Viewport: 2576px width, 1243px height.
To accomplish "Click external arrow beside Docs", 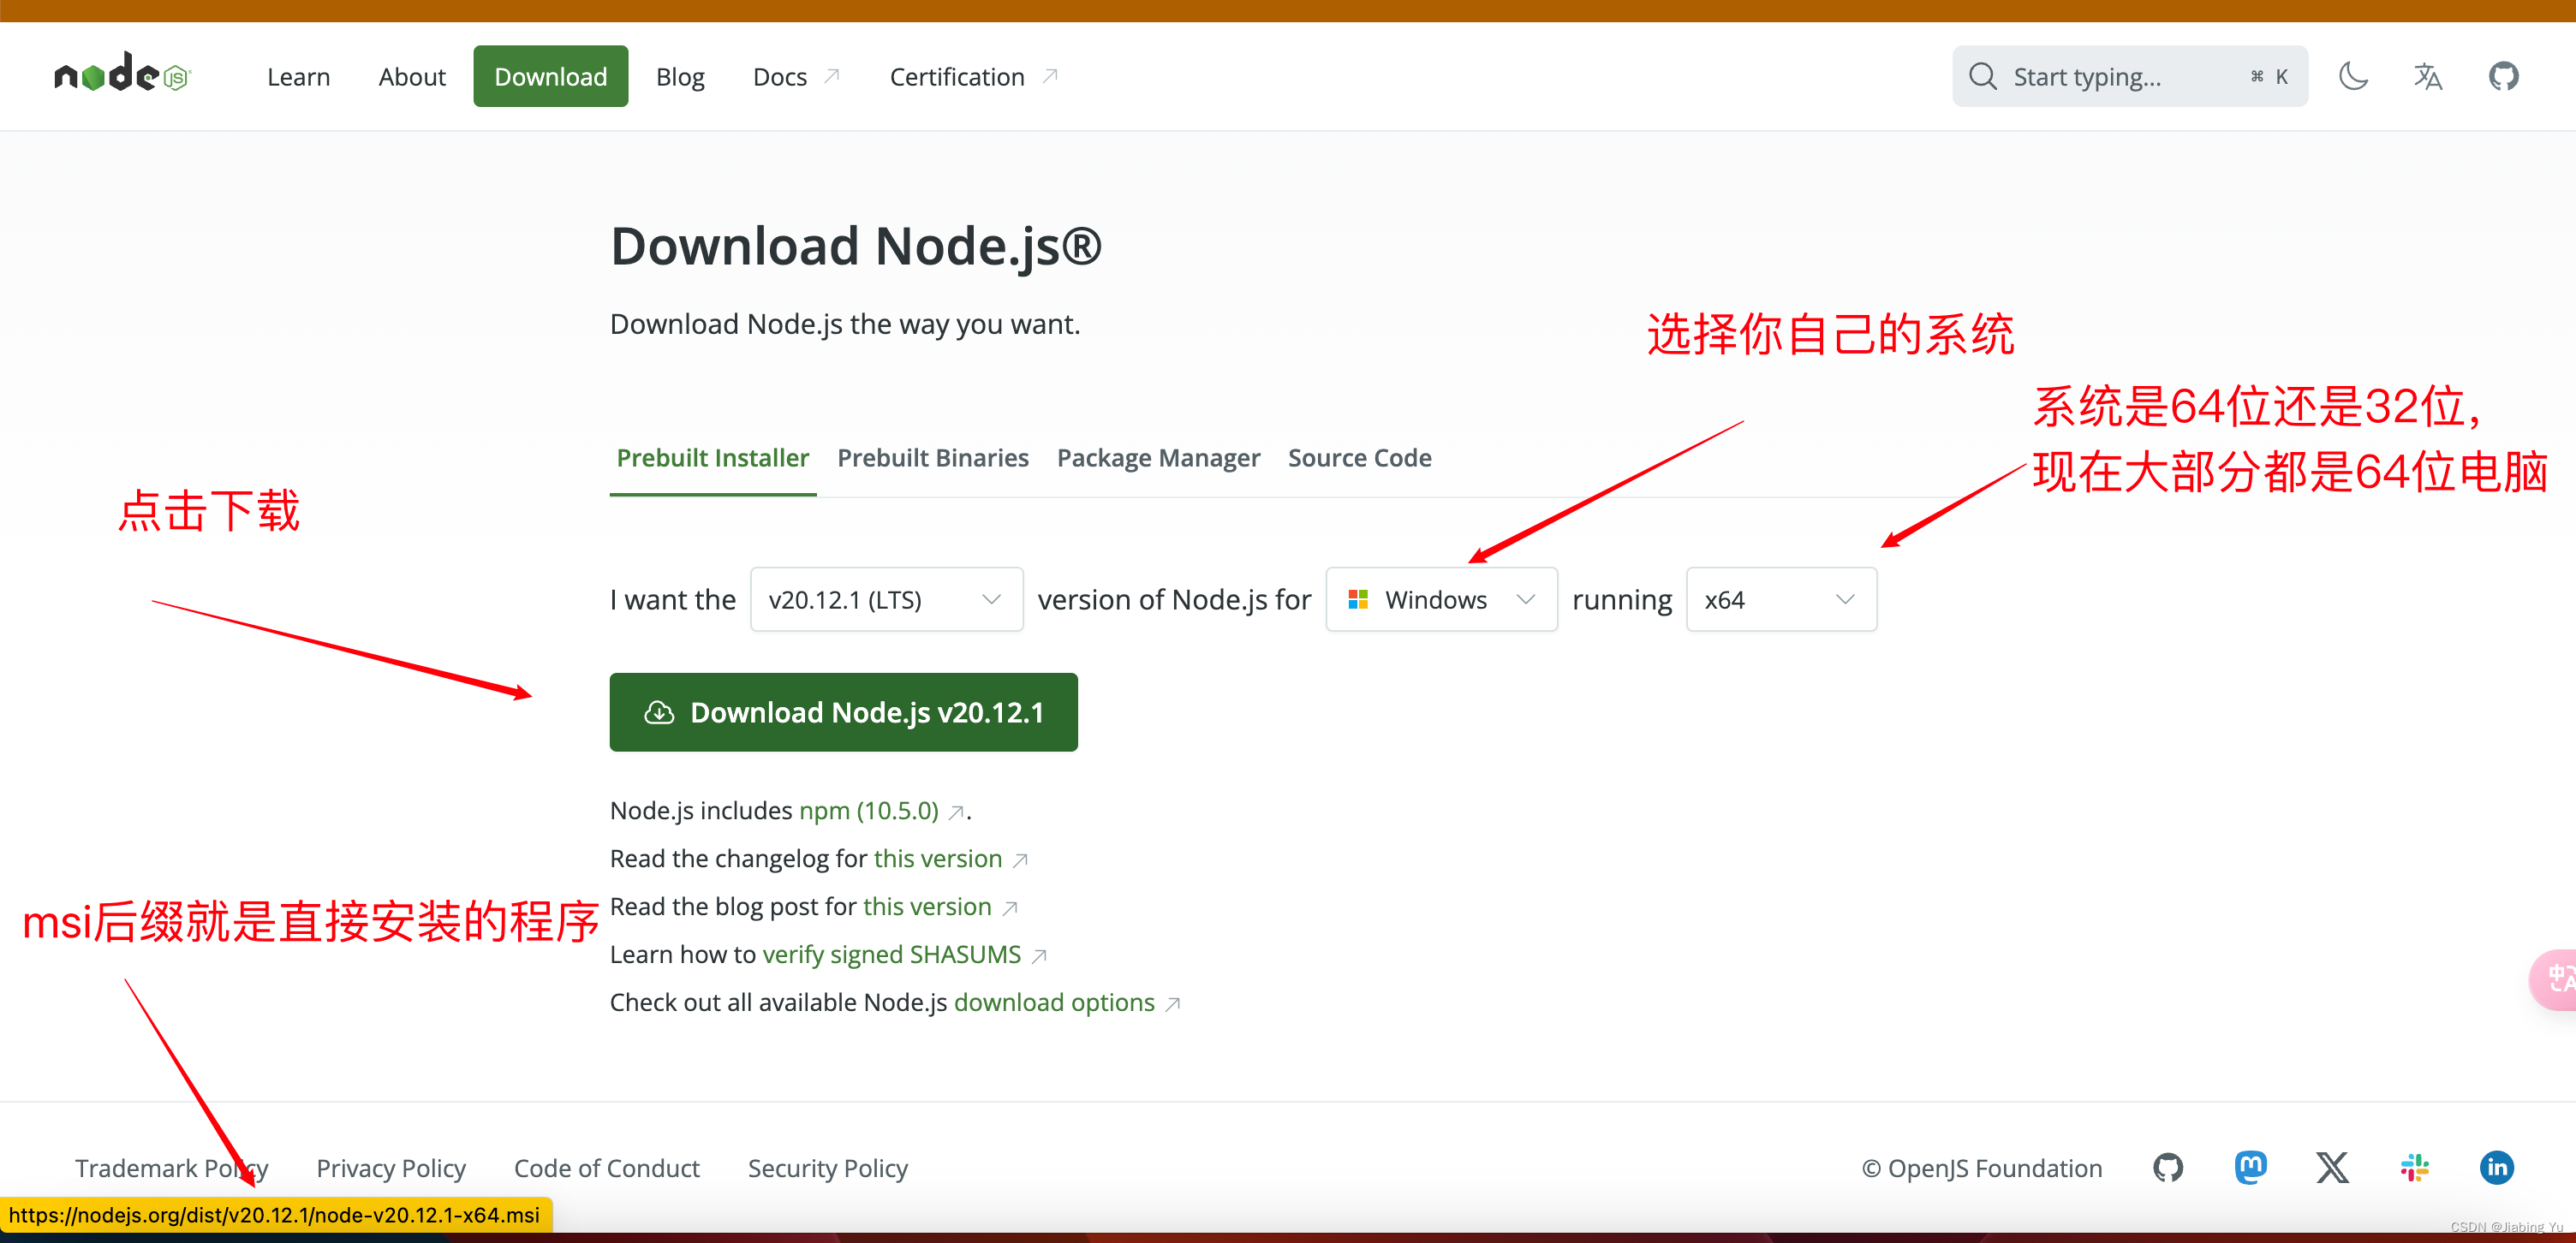I will coord(831,76).
